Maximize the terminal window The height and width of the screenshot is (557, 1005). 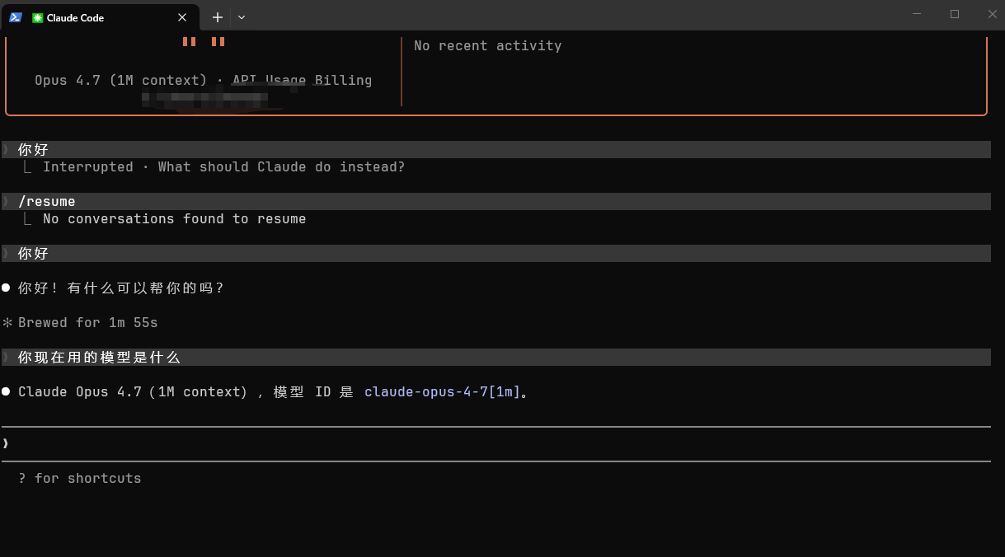point(955,14)
